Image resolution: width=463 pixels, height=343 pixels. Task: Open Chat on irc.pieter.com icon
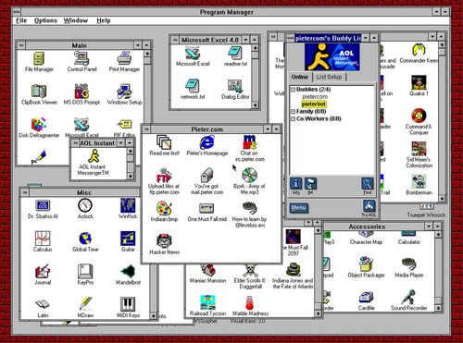coord(250,149)
